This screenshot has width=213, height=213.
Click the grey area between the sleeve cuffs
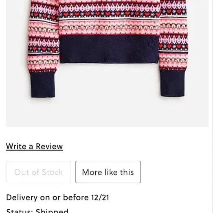coord(108,81)
